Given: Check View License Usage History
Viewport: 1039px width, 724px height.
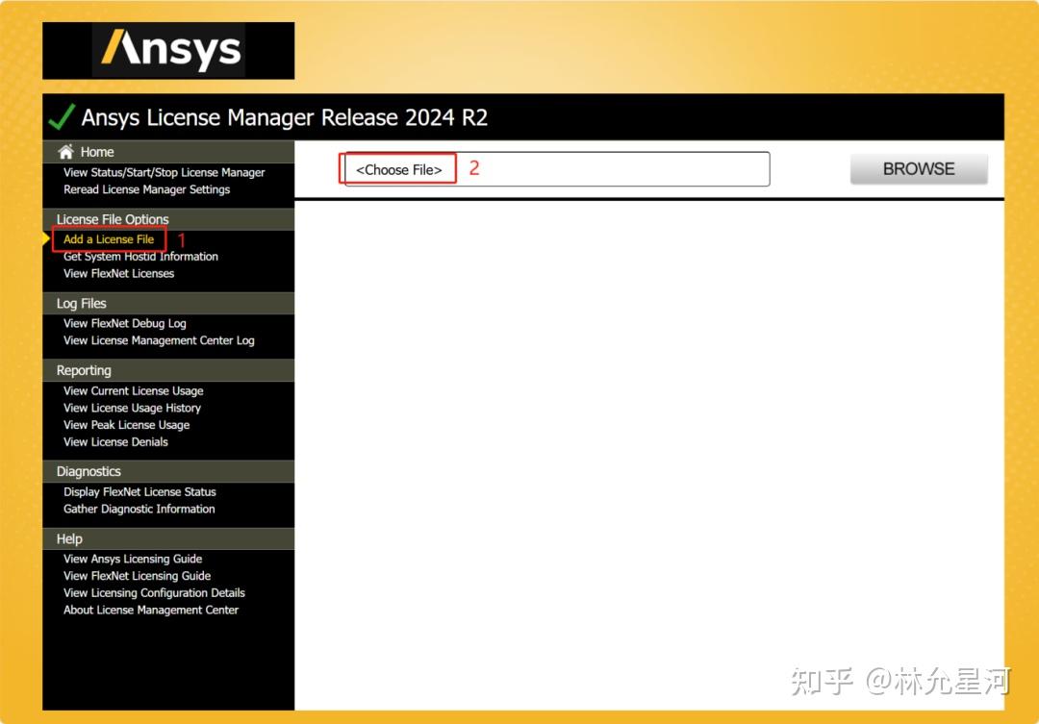Looking at the screenshot, I should click(132, 408).
